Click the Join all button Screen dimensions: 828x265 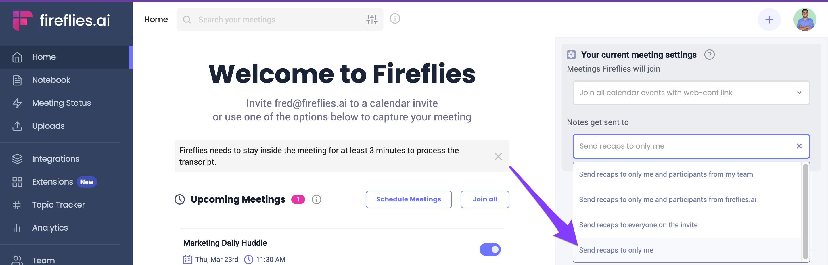485,199
